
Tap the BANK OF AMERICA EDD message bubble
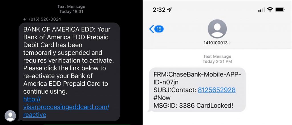69,72
